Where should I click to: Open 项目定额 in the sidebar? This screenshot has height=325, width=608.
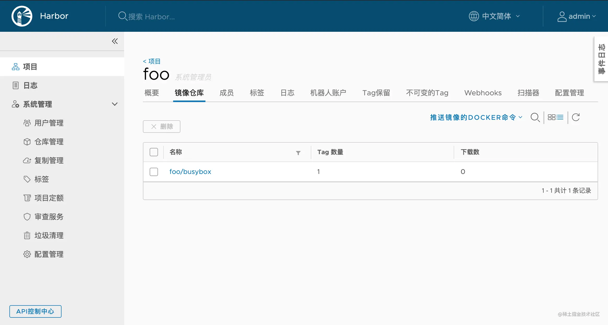click(49, 198)
